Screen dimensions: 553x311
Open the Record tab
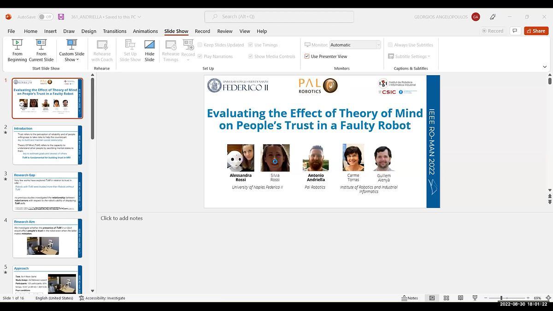[202, 31]
